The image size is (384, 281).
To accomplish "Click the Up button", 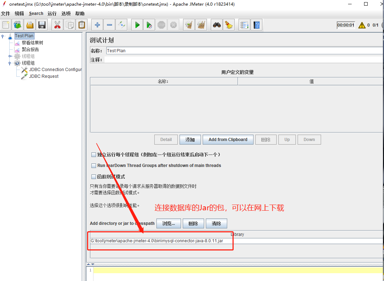I will tap(287, 140).
